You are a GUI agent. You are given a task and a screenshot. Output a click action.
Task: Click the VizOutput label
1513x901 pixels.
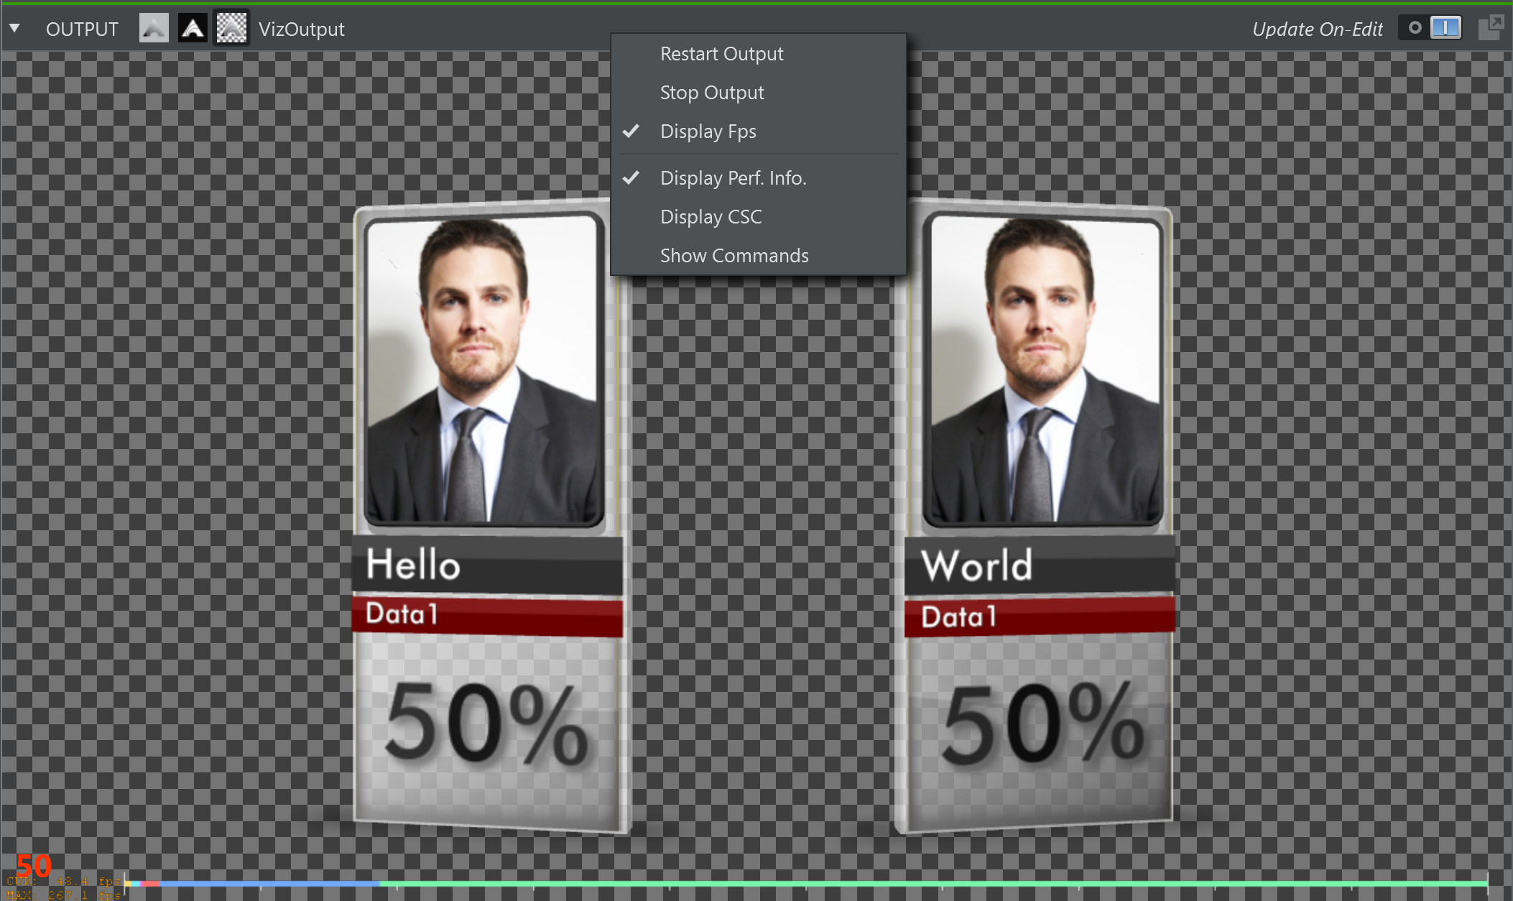(301, 29)
